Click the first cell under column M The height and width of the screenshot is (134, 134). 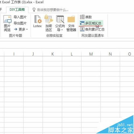click(91, 59)
